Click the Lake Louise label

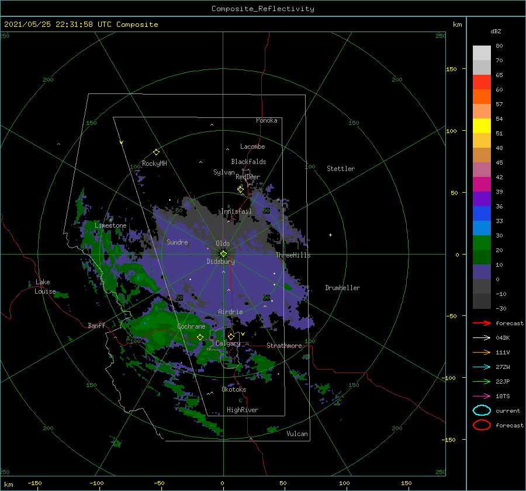(45, 287)
